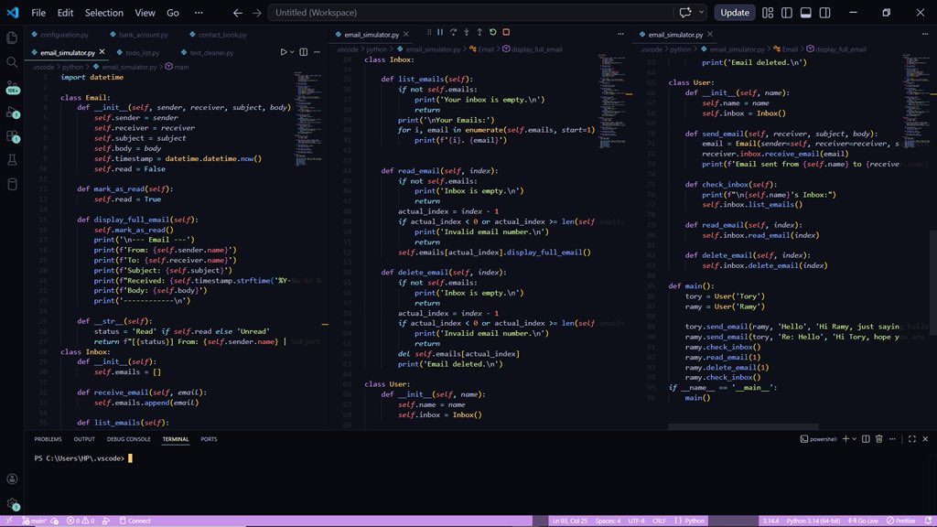
Task: Click Connect in the status bar
Action: tap(135, 521)
